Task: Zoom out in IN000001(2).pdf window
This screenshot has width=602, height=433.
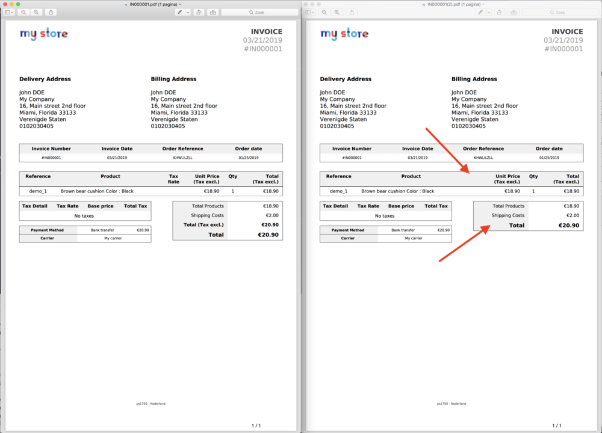Action: click(324, 12)
